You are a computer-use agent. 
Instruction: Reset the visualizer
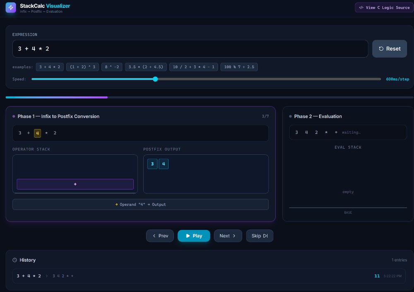(x=390, y=48)
